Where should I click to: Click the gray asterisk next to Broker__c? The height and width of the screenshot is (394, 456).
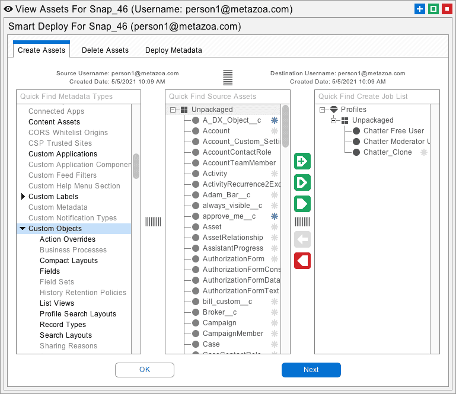click(274, 312)
